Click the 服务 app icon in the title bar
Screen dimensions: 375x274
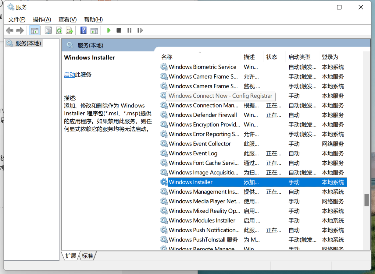tap(11, 7)
